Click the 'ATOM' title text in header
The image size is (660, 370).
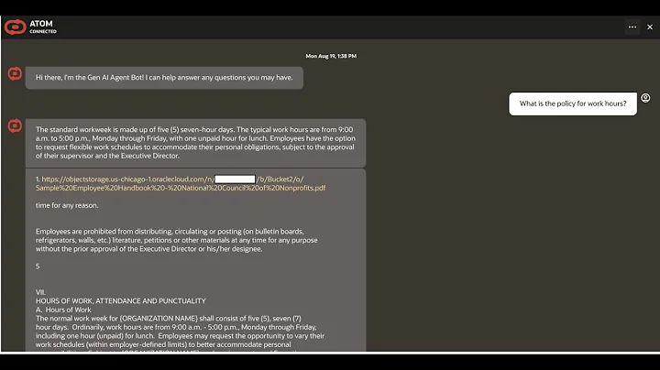[x=41, y=24]
